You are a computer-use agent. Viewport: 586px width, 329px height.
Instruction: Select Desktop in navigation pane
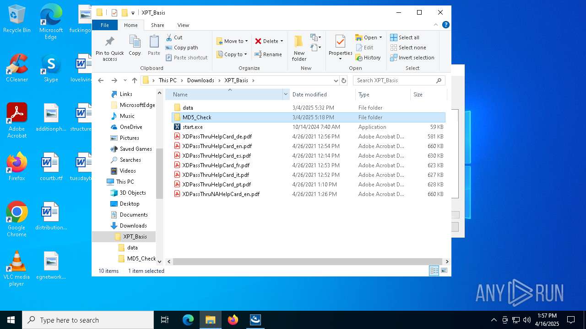pos(130,204)
